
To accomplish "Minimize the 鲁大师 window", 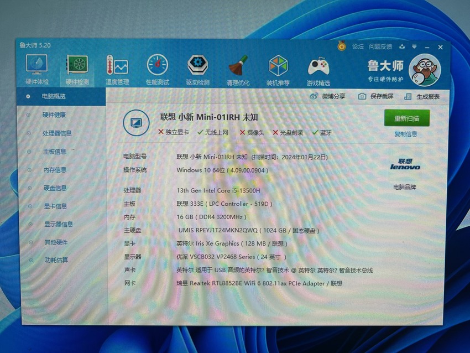I will coord(427,47).
